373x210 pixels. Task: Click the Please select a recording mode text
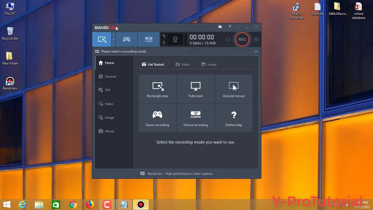pos(124,51)
